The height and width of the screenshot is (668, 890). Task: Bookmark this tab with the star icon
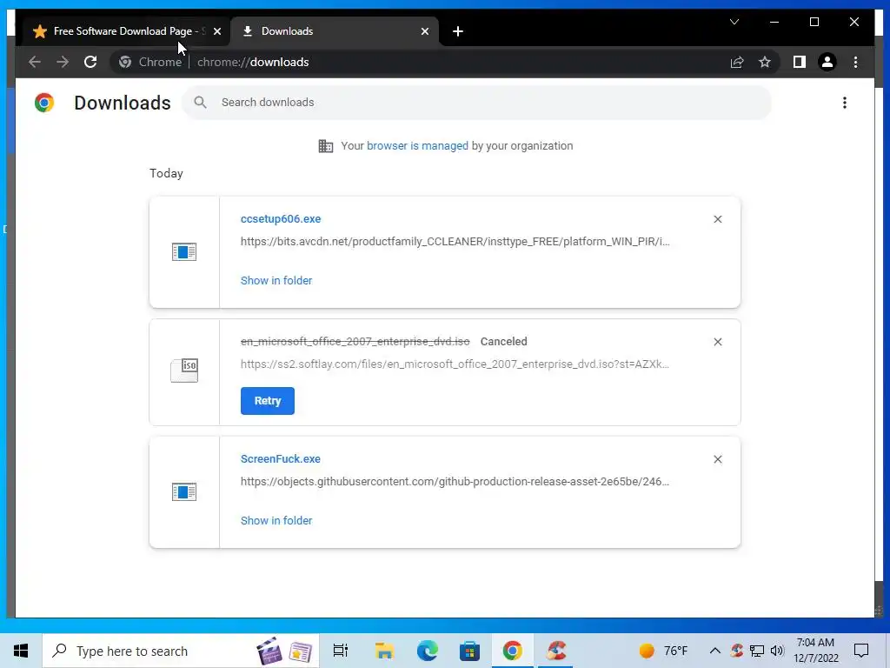(765, 62)
